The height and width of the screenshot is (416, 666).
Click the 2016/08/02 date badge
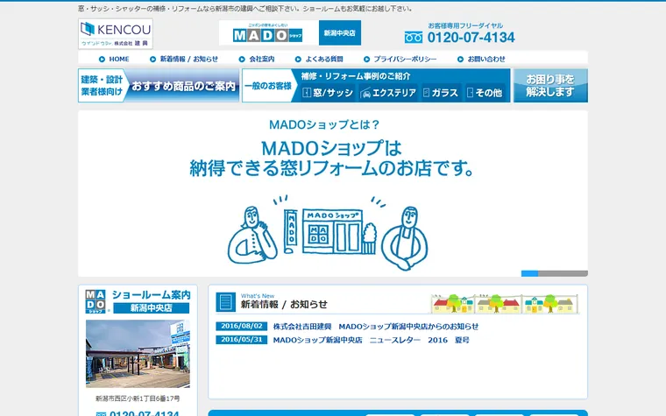coord(242,326)
